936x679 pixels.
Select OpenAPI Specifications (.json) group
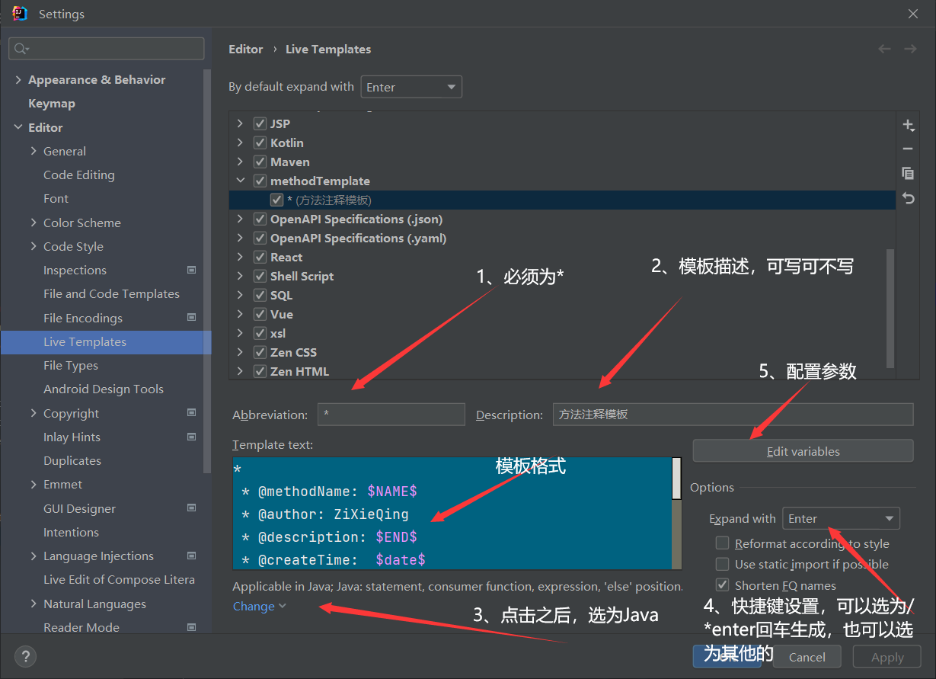[356, 219]
